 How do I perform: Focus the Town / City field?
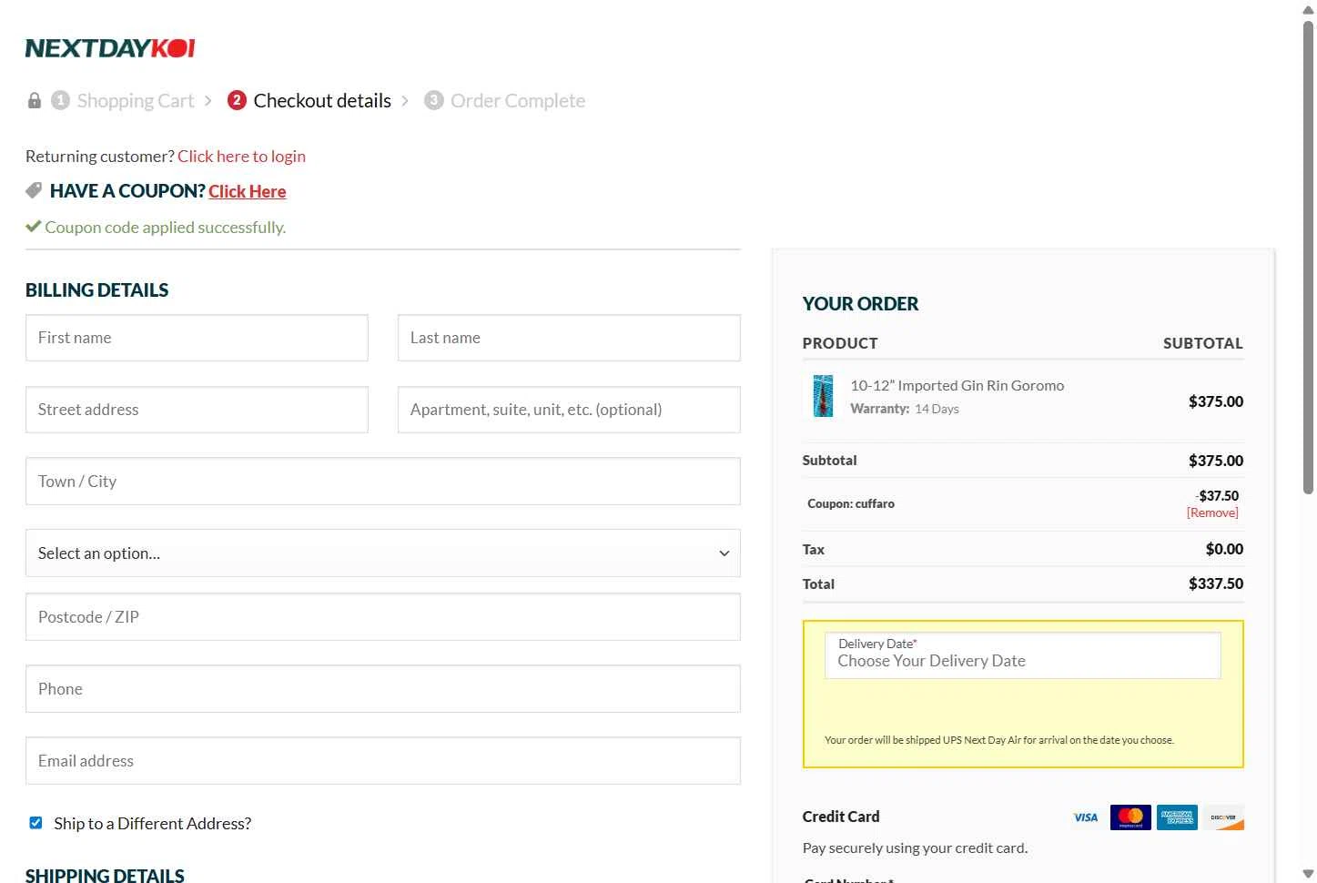[x=383, y=482]
